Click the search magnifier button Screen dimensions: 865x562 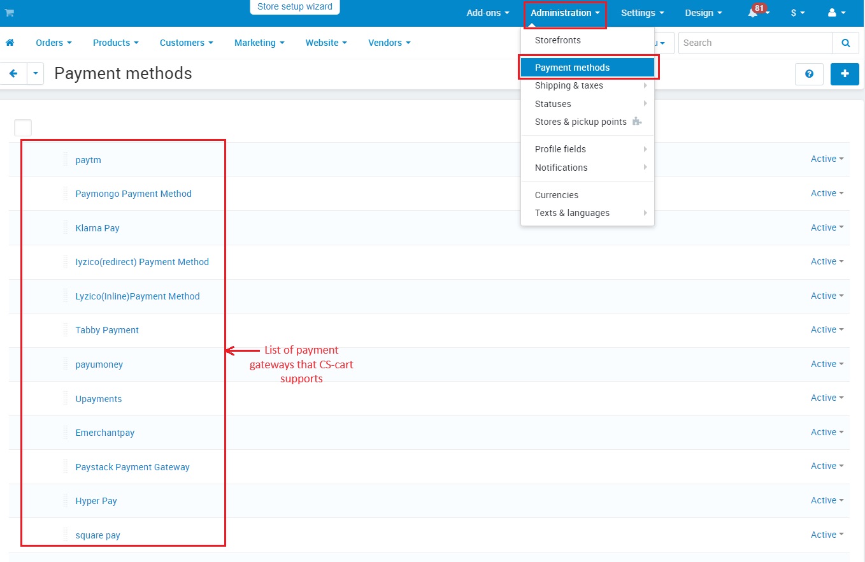(845, 43)
